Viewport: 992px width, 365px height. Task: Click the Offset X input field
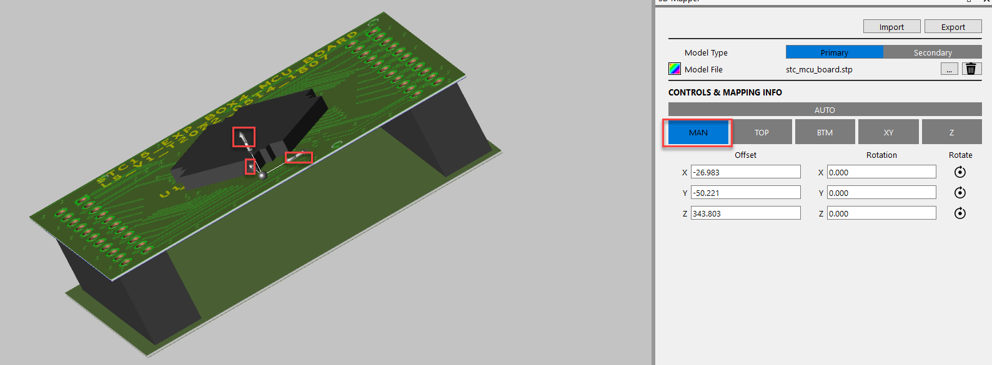pyautogui.click(x=745, y=172)
